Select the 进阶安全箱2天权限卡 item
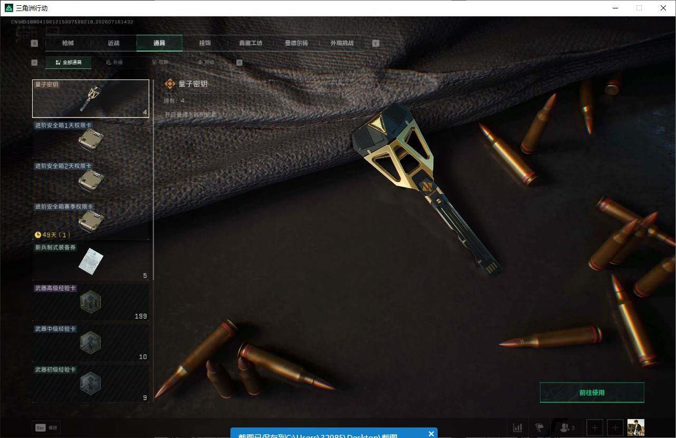This screenshot has width=676, height=438. [x=91, y=180]
